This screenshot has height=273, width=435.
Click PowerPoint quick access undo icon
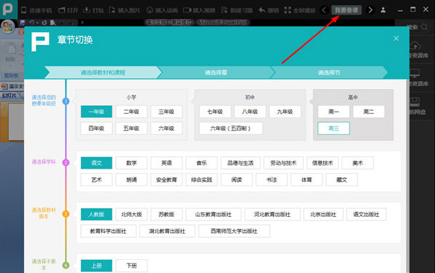click(x=31, y=23)
